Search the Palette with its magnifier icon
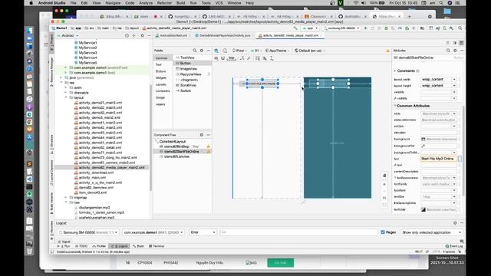 pyautogui.click(x=194, y=51)
